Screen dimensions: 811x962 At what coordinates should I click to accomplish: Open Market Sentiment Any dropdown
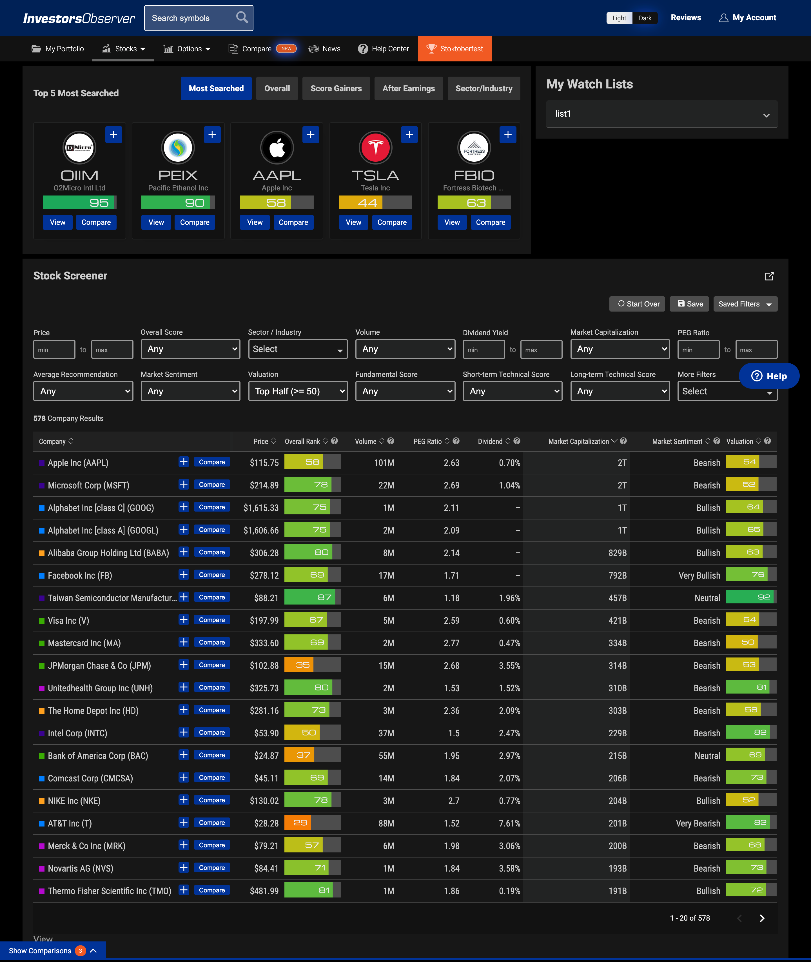click(190, 391)
